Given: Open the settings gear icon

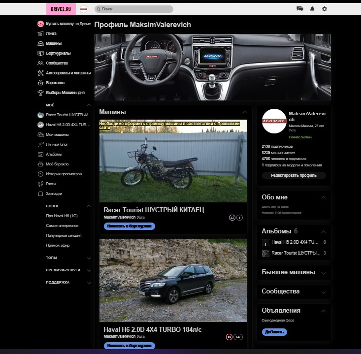Looking at the screenshot, I should point(325,9).
